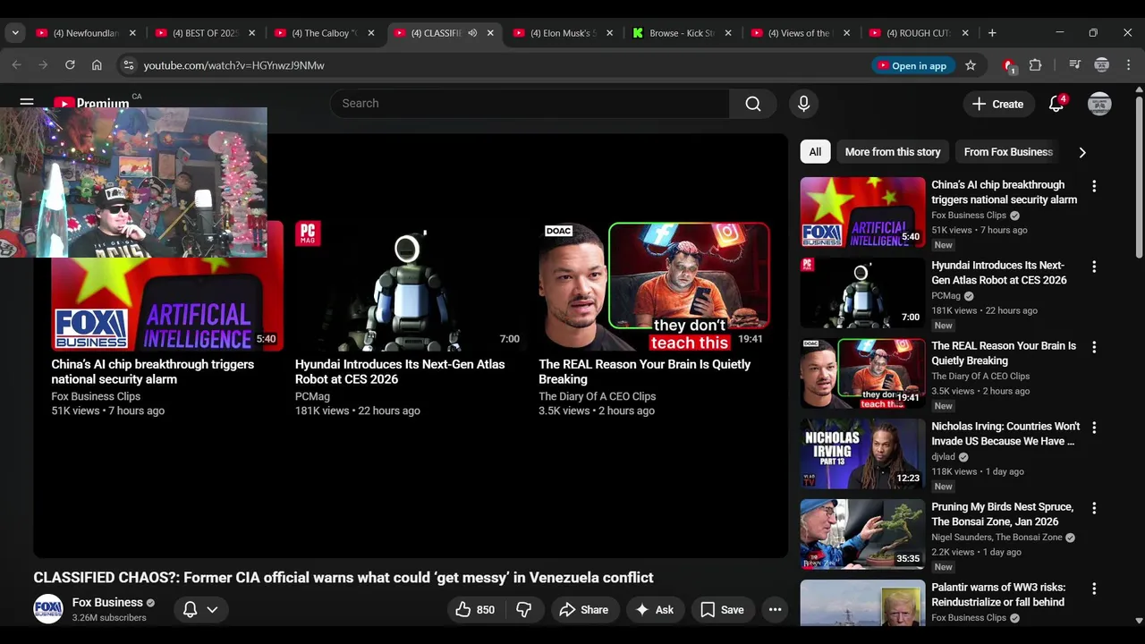Toggle subscription notification bell for Fox Business
This screenshot has width=1145, height=644.
coord(190,609)
